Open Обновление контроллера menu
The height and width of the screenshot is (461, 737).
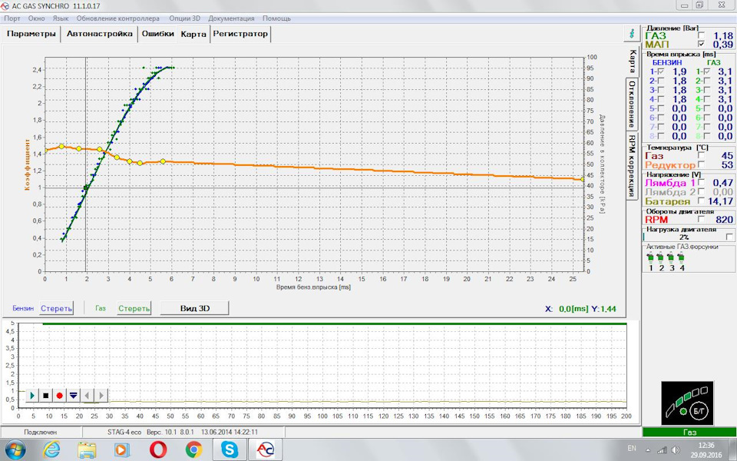point(118,18)
